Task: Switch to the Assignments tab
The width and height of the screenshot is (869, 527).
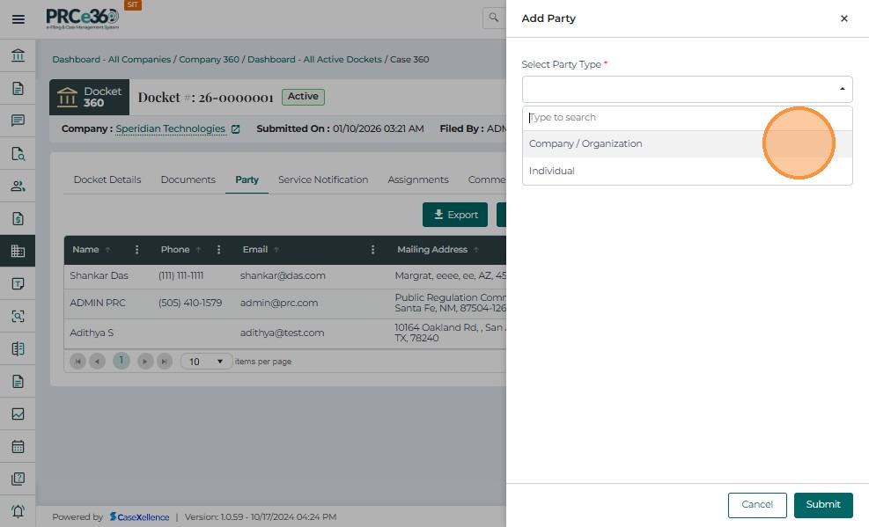Action: pyautogui.click(x=418, y=179)
